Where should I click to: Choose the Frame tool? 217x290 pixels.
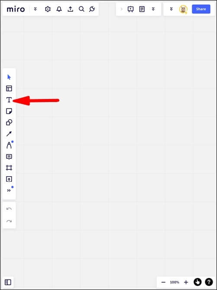pos(9,168)
